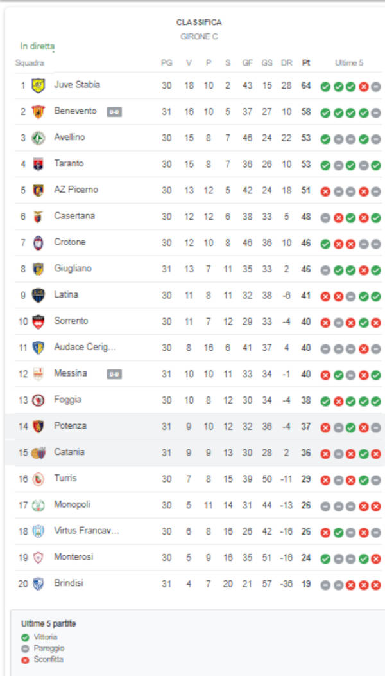
Task: Click Monterosi's first green win indicator
Action: coord(325,559)
